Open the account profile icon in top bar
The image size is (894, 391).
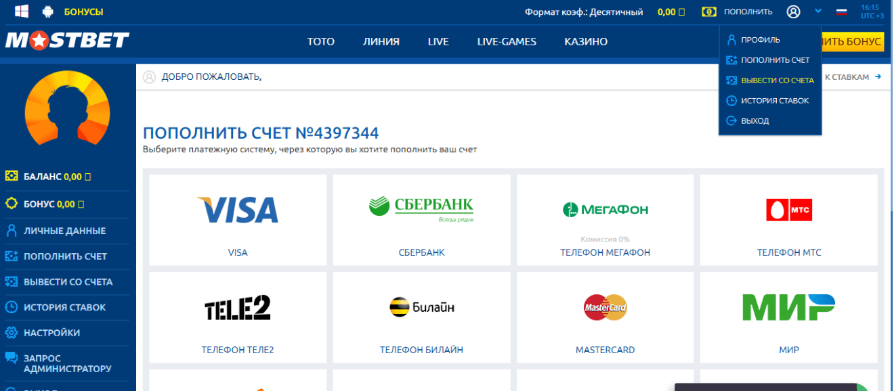coord(793,11)
